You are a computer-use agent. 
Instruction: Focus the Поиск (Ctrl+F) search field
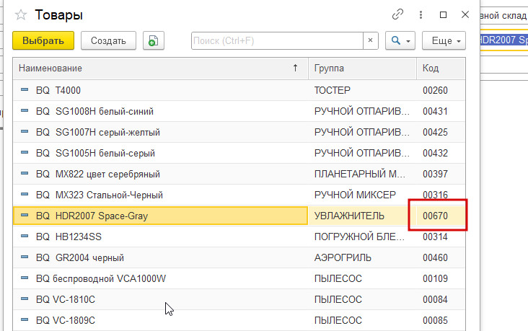click(x=277, y=40)
